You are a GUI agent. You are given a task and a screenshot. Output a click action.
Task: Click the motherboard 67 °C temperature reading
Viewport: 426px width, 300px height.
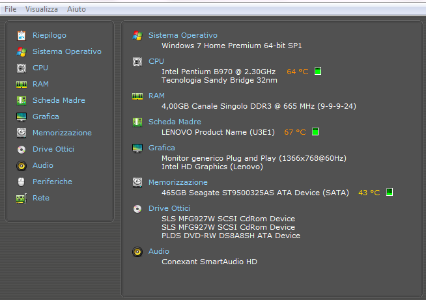[x=294, y=132]
